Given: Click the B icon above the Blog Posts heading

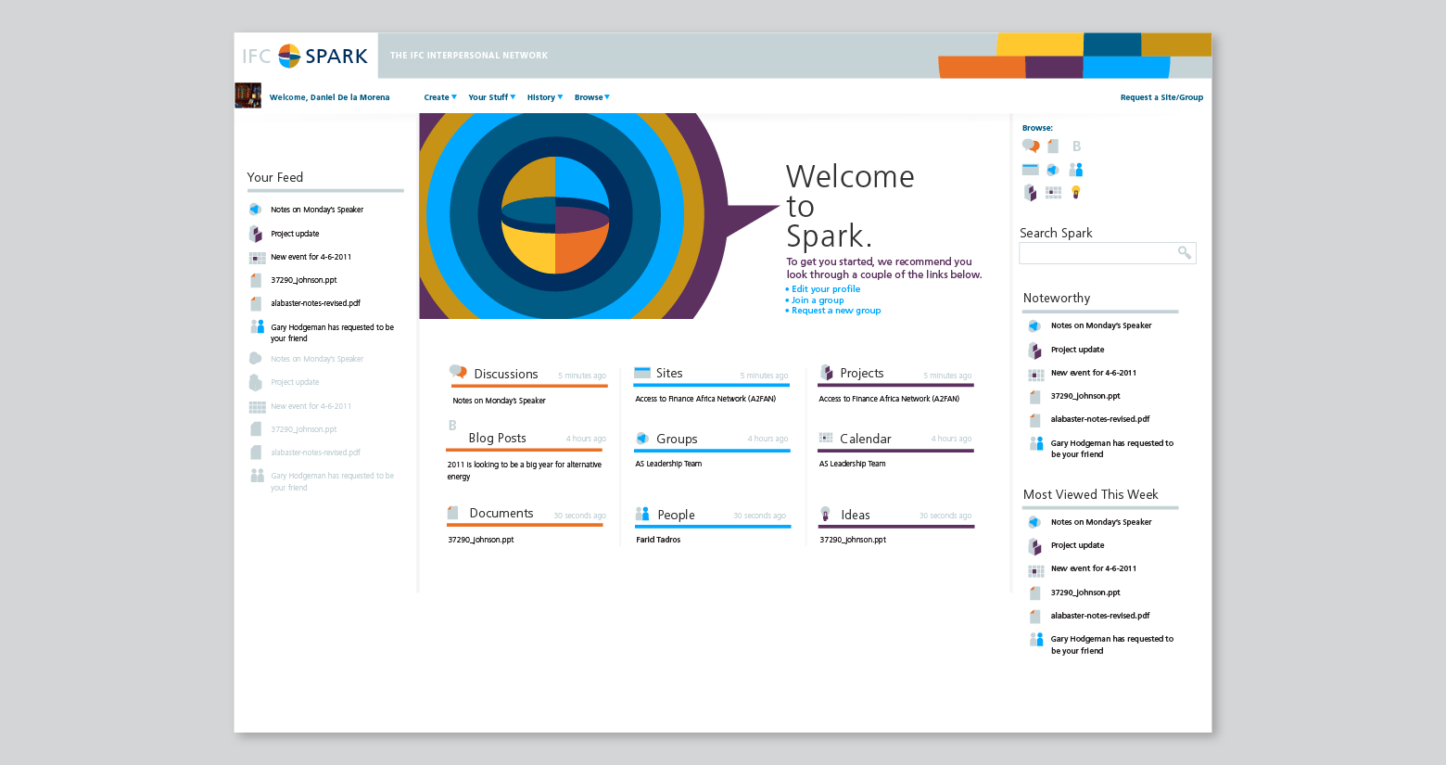Looking at the screenshot, I should [x=452, y=426].
